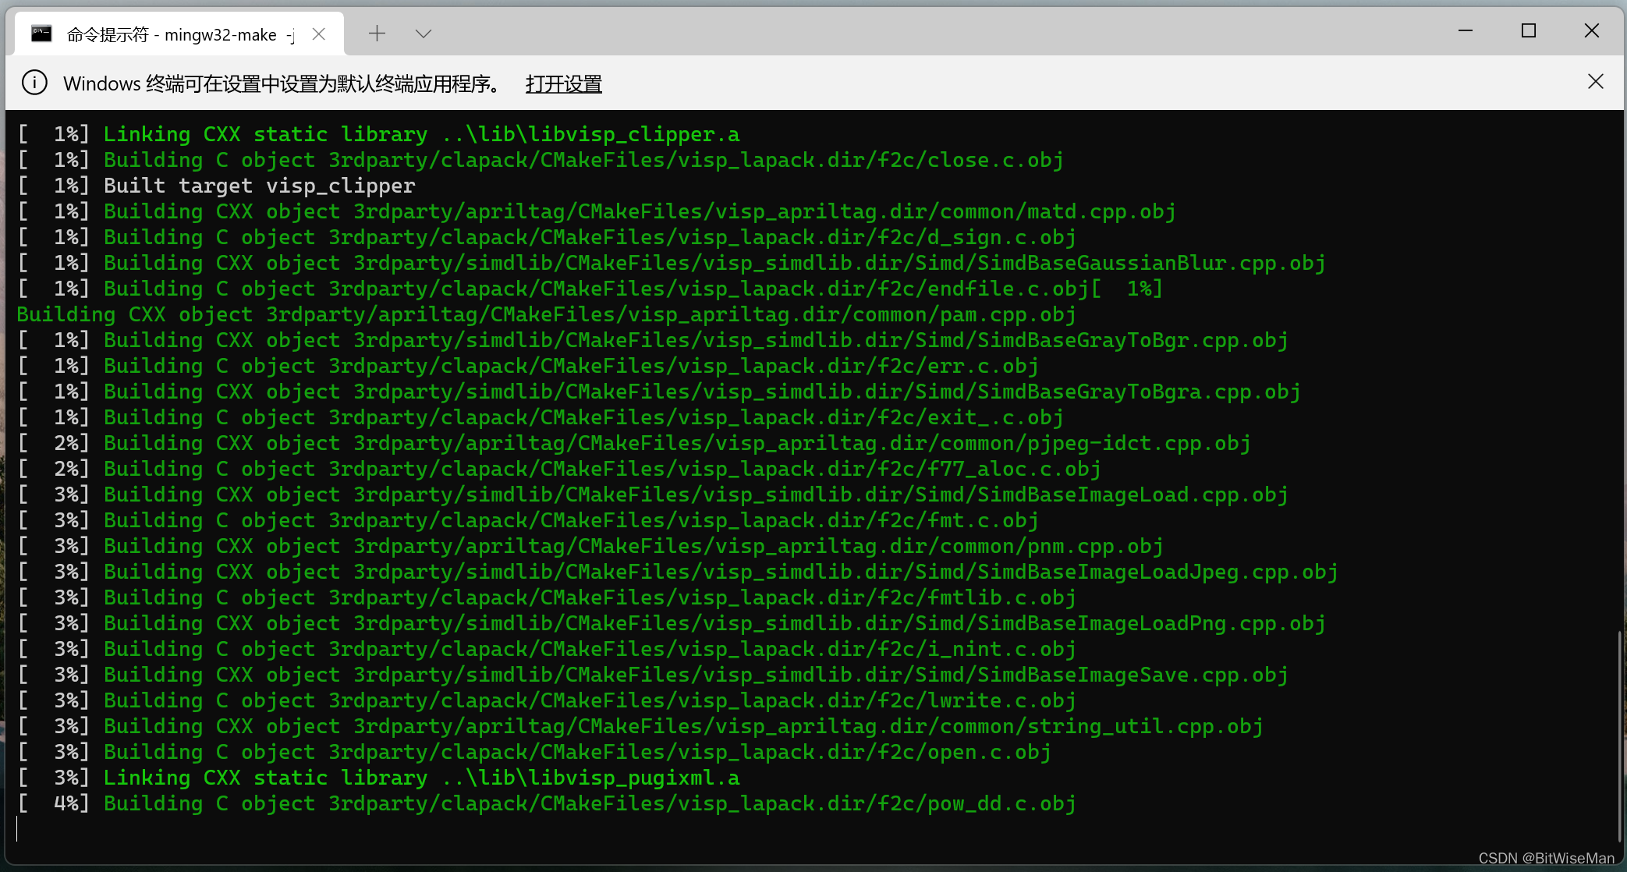Screen dimensions: 1627x872
Task: Minimize the terminal window
Action: click(x=1466, y=30)
